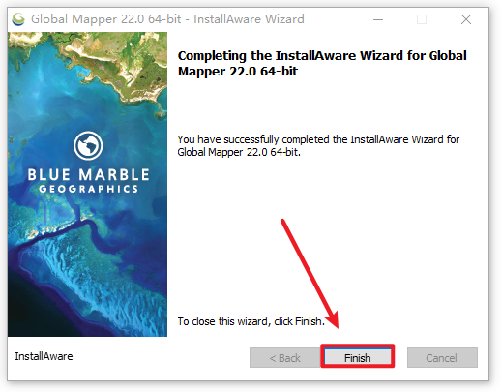Click the InstallAware label at bottom left
This screenshot has height=392, width=502.
[44, 356]
